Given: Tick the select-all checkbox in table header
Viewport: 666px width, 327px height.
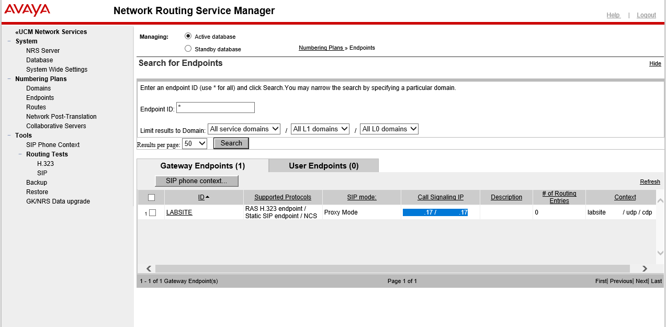Looking at the screenshot, I should coord(152,197).
